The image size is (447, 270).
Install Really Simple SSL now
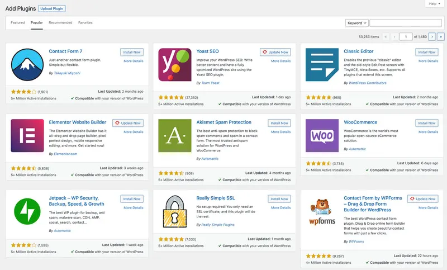pyautogui.click(x=279, y=198)
